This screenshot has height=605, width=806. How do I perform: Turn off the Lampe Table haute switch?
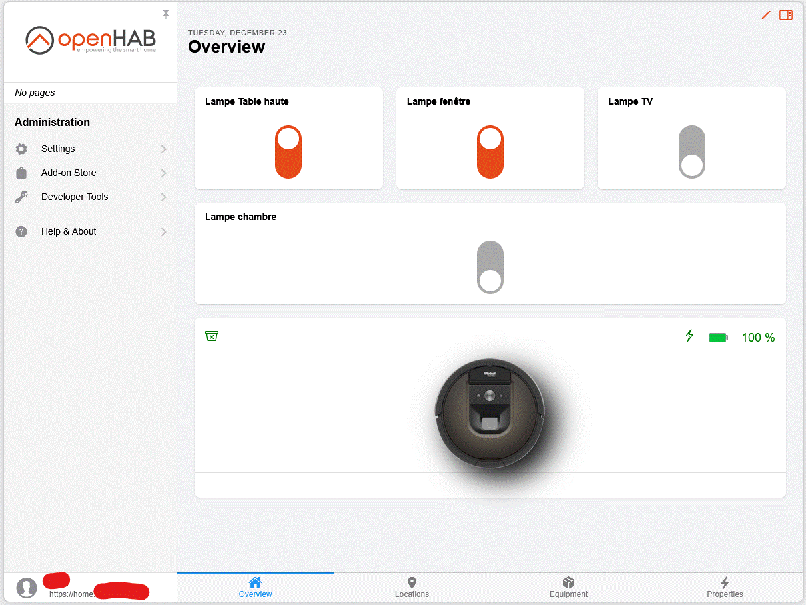[x=288, y=151]
